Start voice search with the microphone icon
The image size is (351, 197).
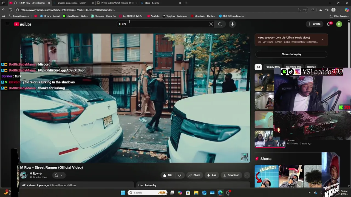pyautogui.click(x=232, y=24)
